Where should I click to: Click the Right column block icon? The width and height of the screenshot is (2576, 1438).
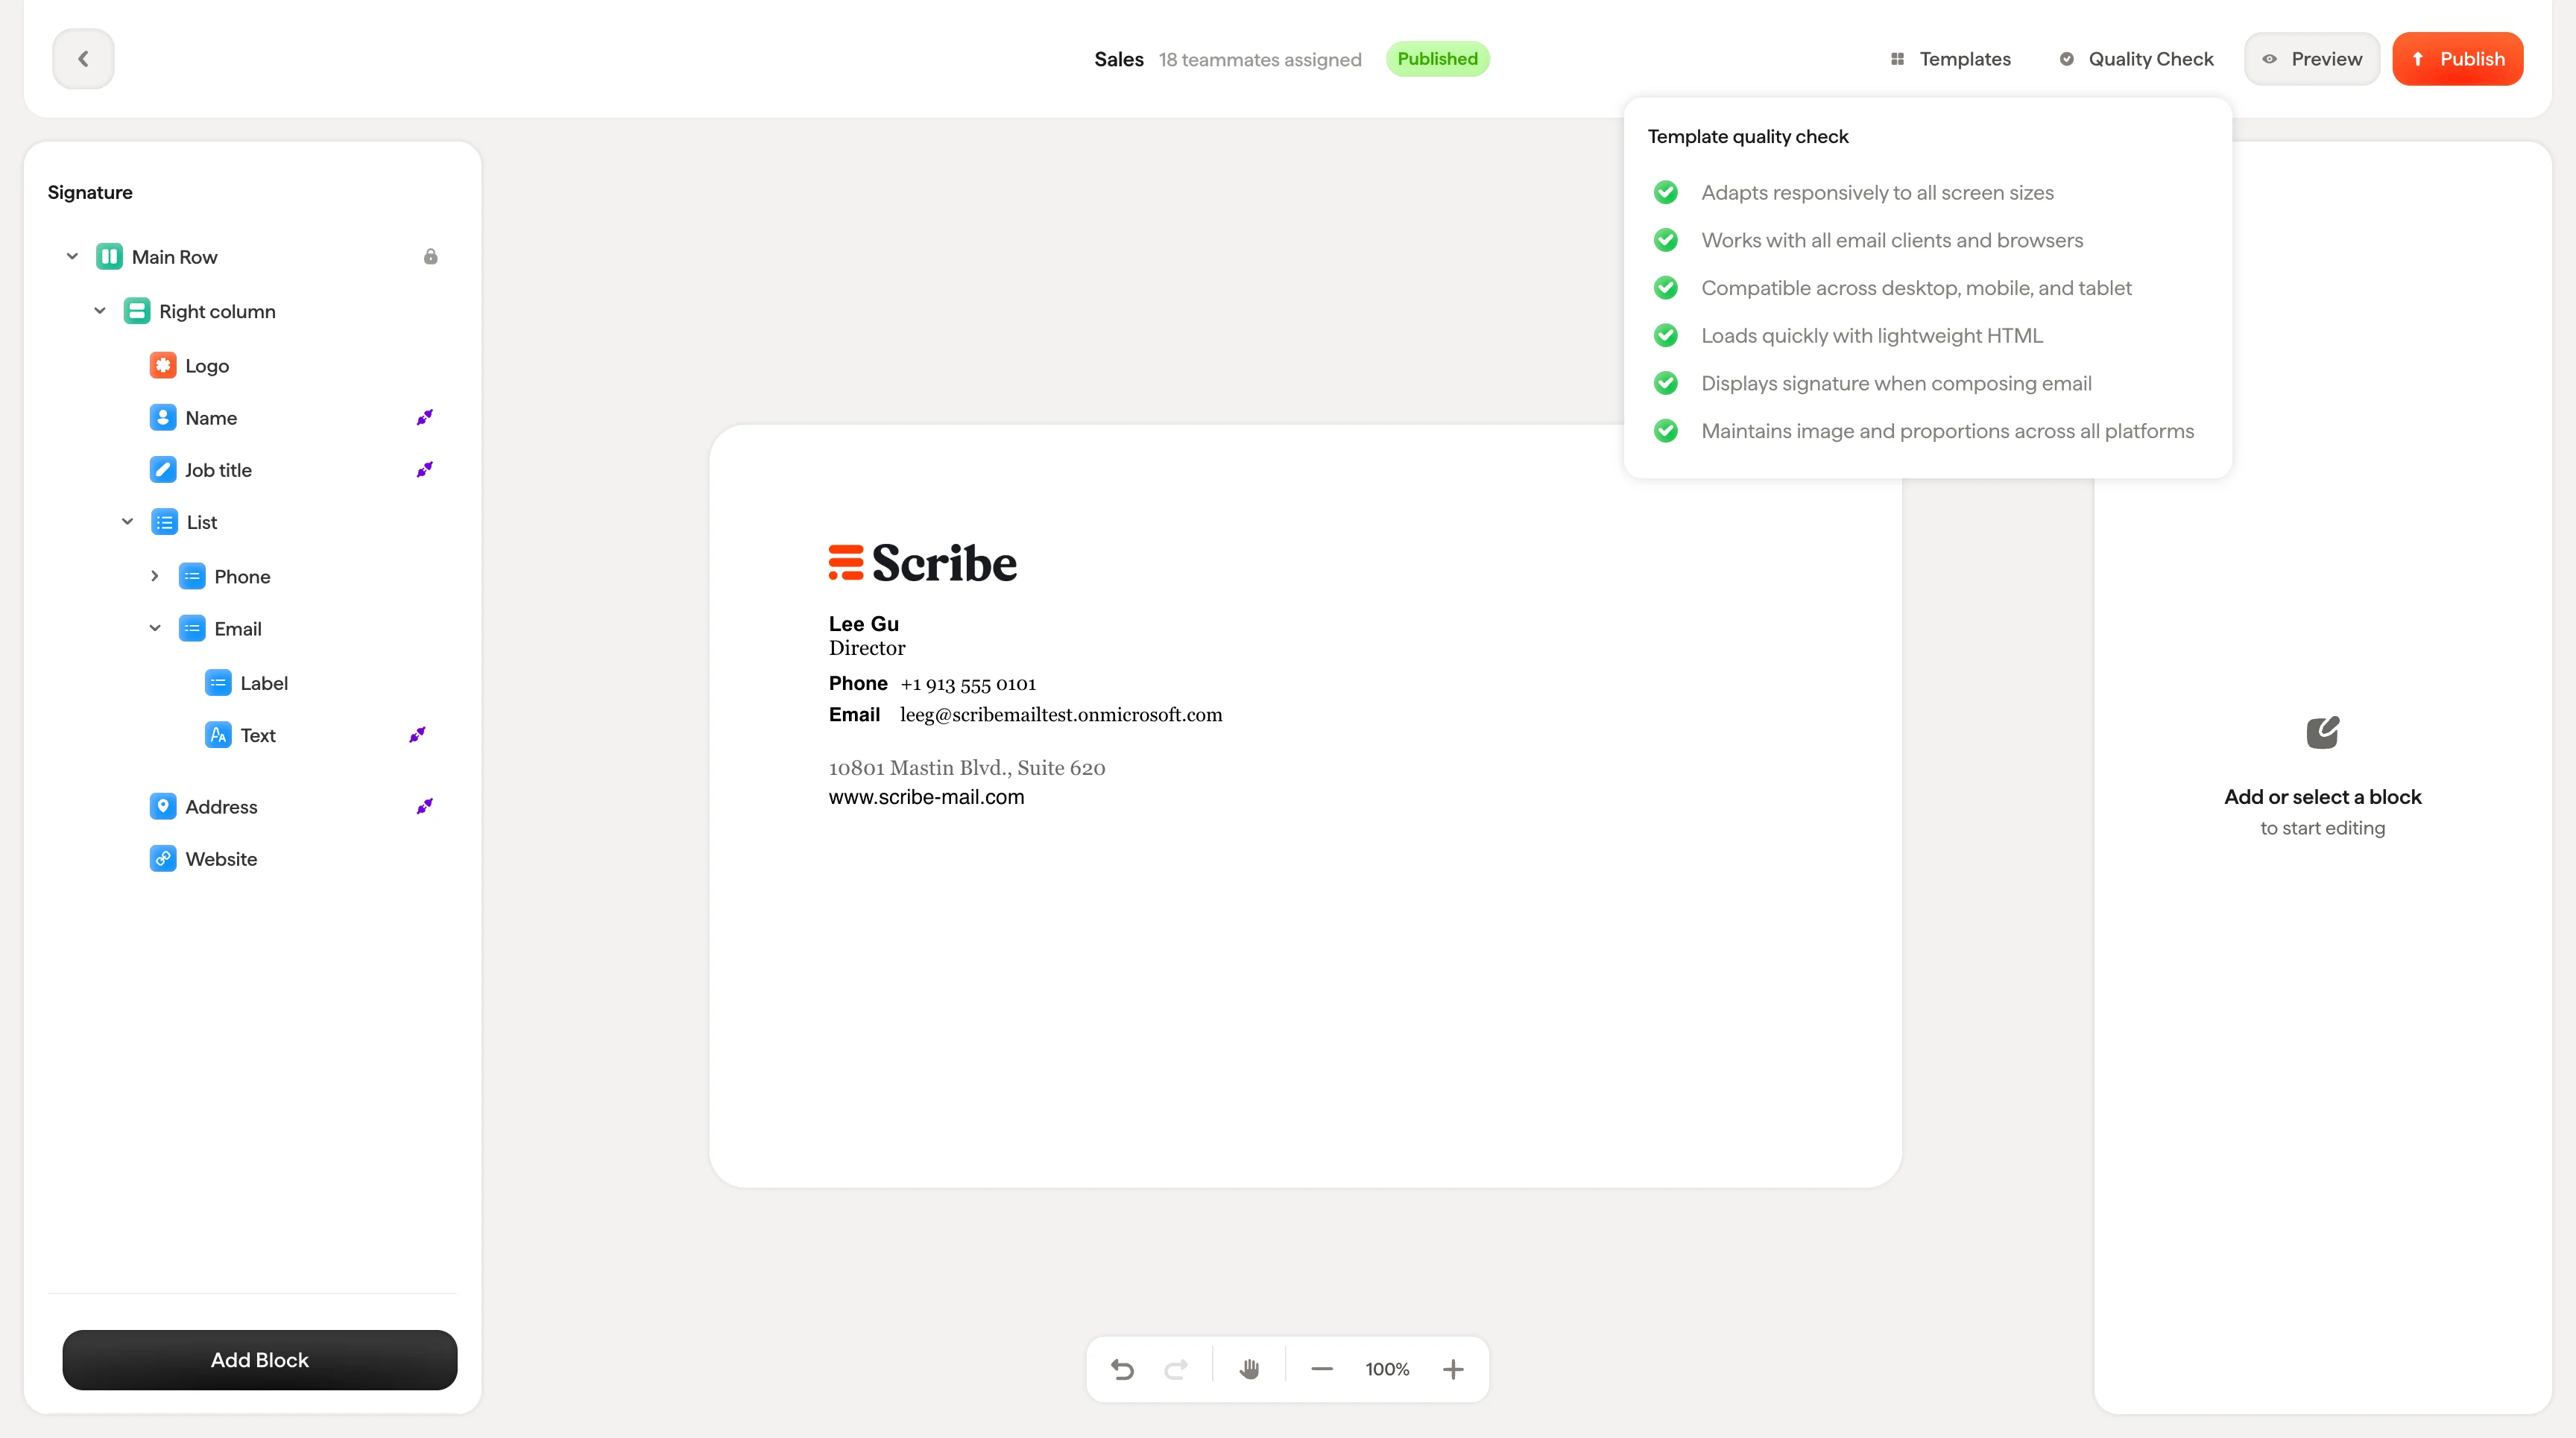pos(137,311)
